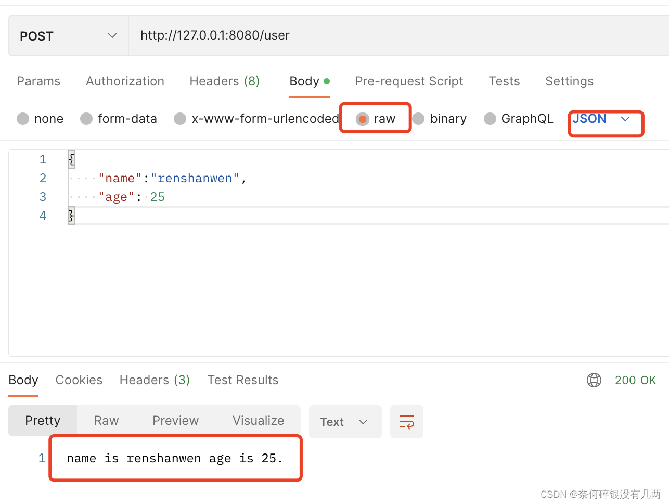
Task: Select the none body type
Action: point(40,119)
